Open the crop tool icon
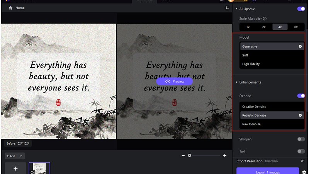Viewport: 309px width, 174px height. [x=227, y=8]
